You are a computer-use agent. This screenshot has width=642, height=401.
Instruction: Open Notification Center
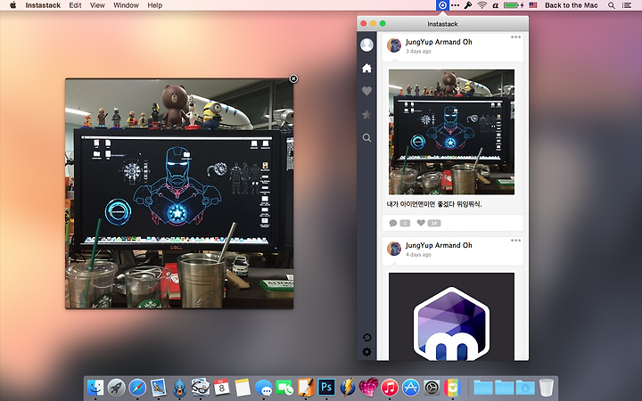pyautogui.click(x=627, y=5)
